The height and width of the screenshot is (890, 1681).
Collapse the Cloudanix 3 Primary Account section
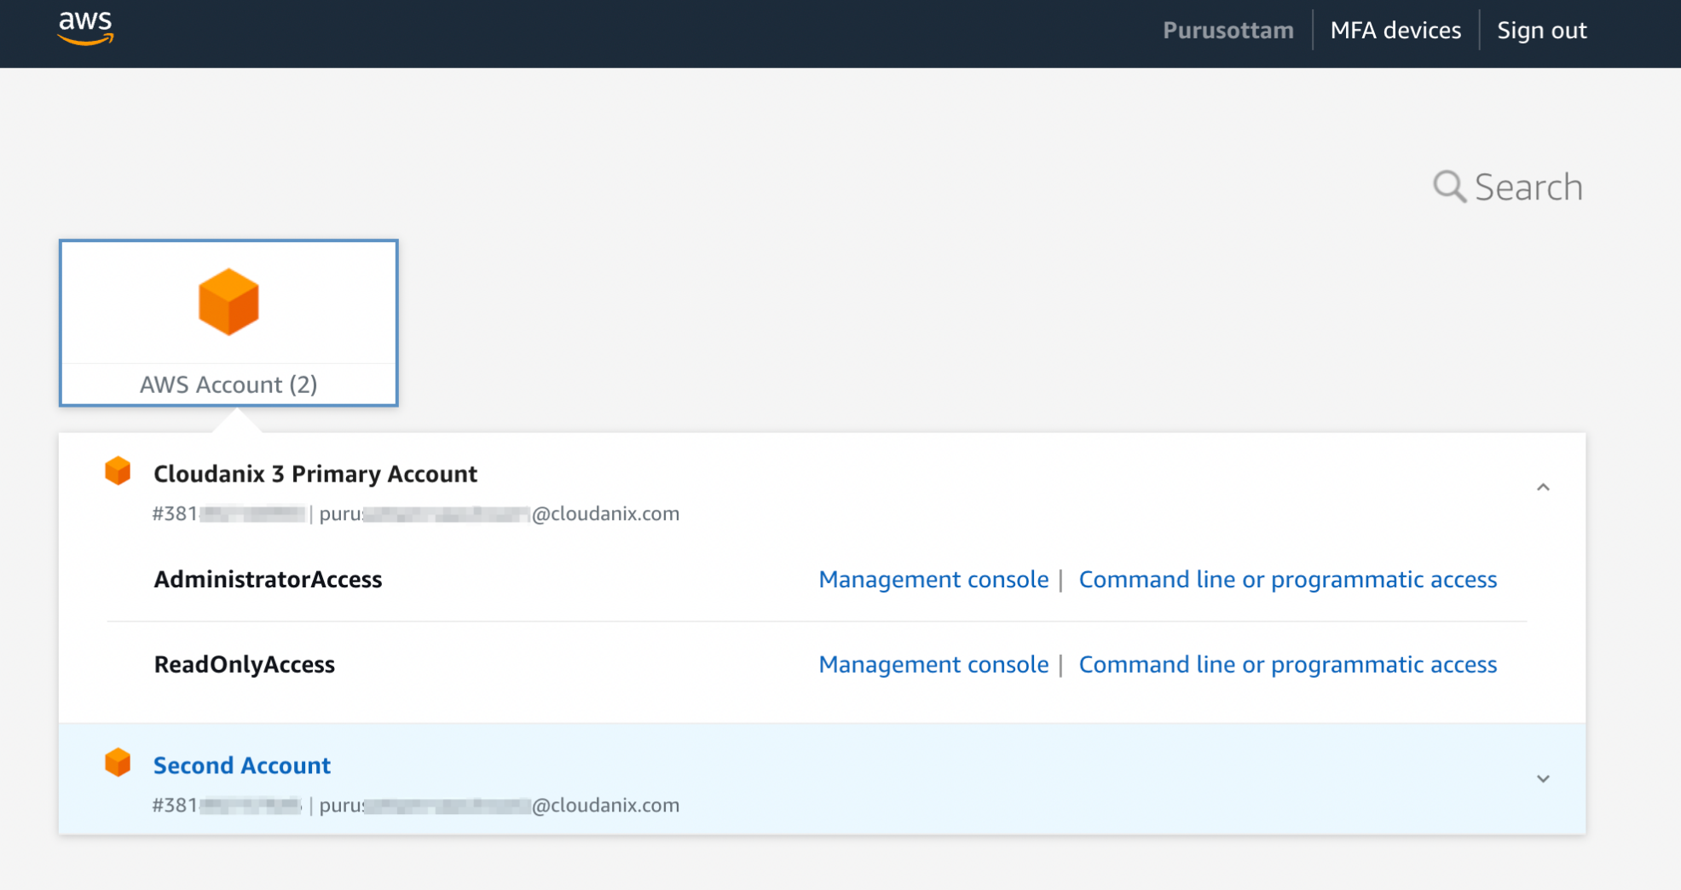1543,488
